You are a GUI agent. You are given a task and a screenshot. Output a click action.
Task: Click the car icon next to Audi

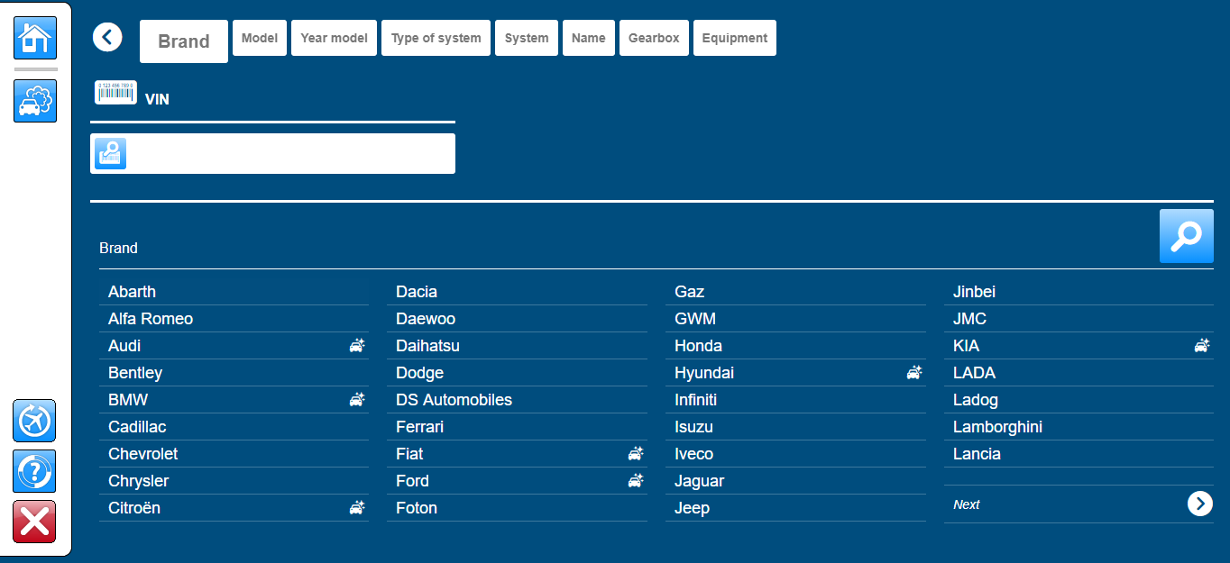click(x=357, y=346)
